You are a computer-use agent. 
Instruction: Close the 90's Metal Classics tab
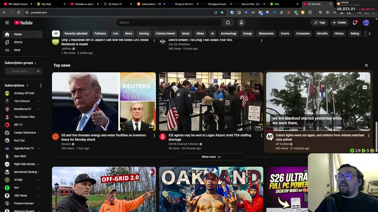(x=31, y=4)
